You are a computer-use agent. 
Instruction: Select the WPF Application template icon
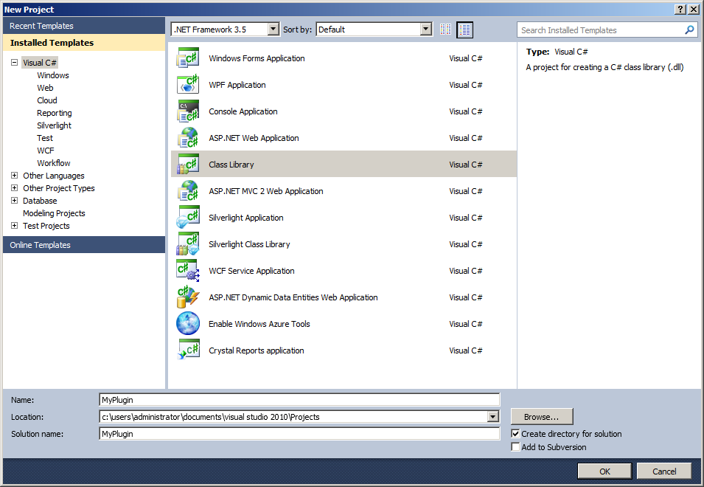coord(188,84)
